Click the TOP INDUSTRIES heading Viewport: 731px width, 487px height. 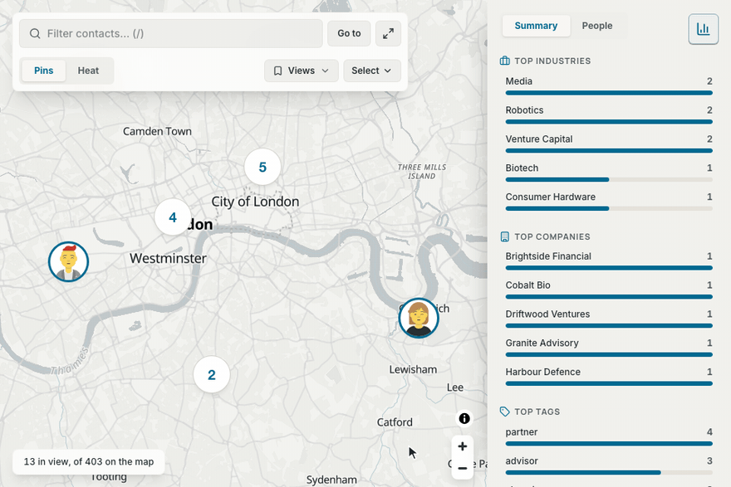pyautogui.click(x=552, y=61)
